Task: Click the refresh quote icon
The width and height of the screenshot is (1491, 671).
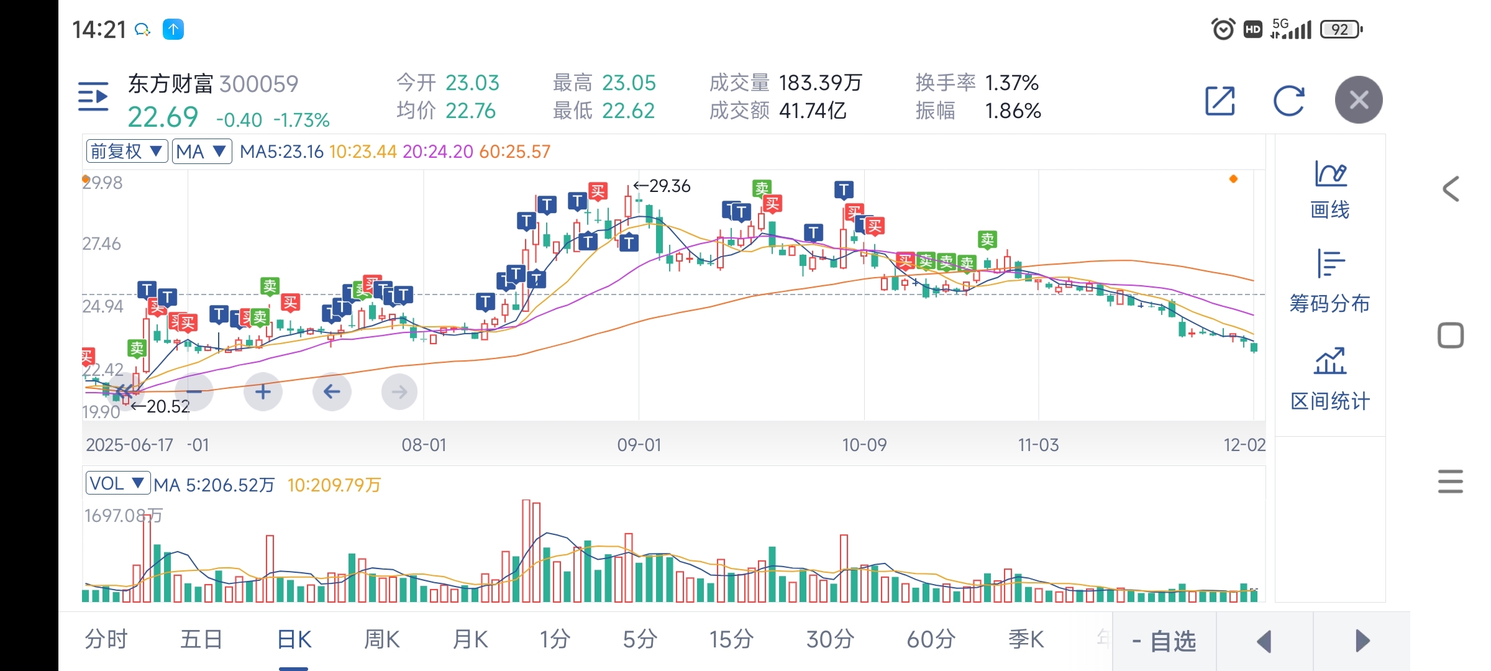Action: [x=1288, y=101]
